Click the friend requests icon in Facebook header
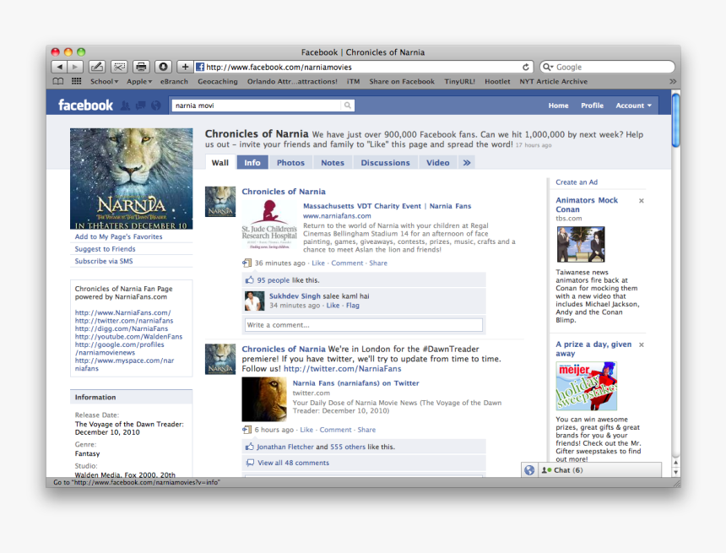 click(x=125, y=106)
